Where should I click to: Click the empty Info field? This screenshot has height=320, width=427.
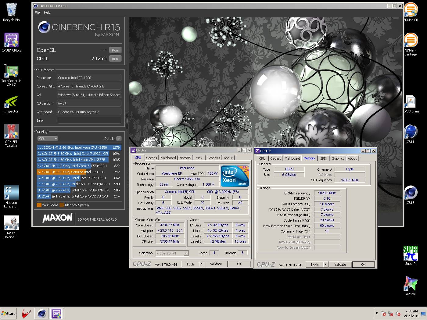(89, 120)
